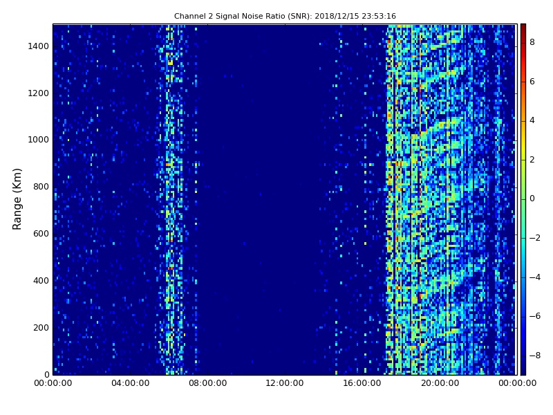
Task: Click the colorbar value −4 label
Action: click(535, 277)
